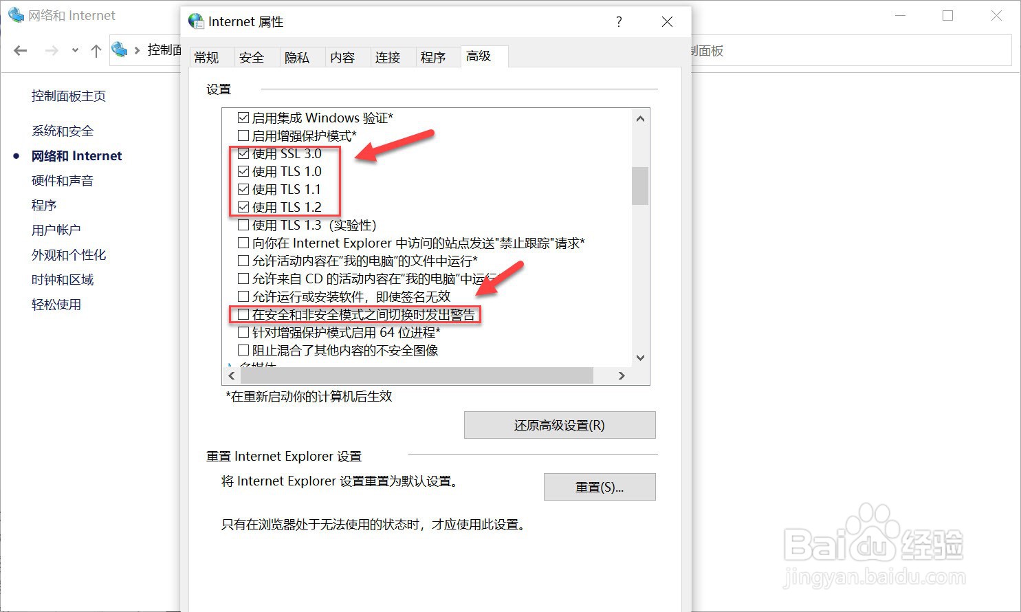Toggle 使用 SSL 3.0 checkbox

click(243, 153)
